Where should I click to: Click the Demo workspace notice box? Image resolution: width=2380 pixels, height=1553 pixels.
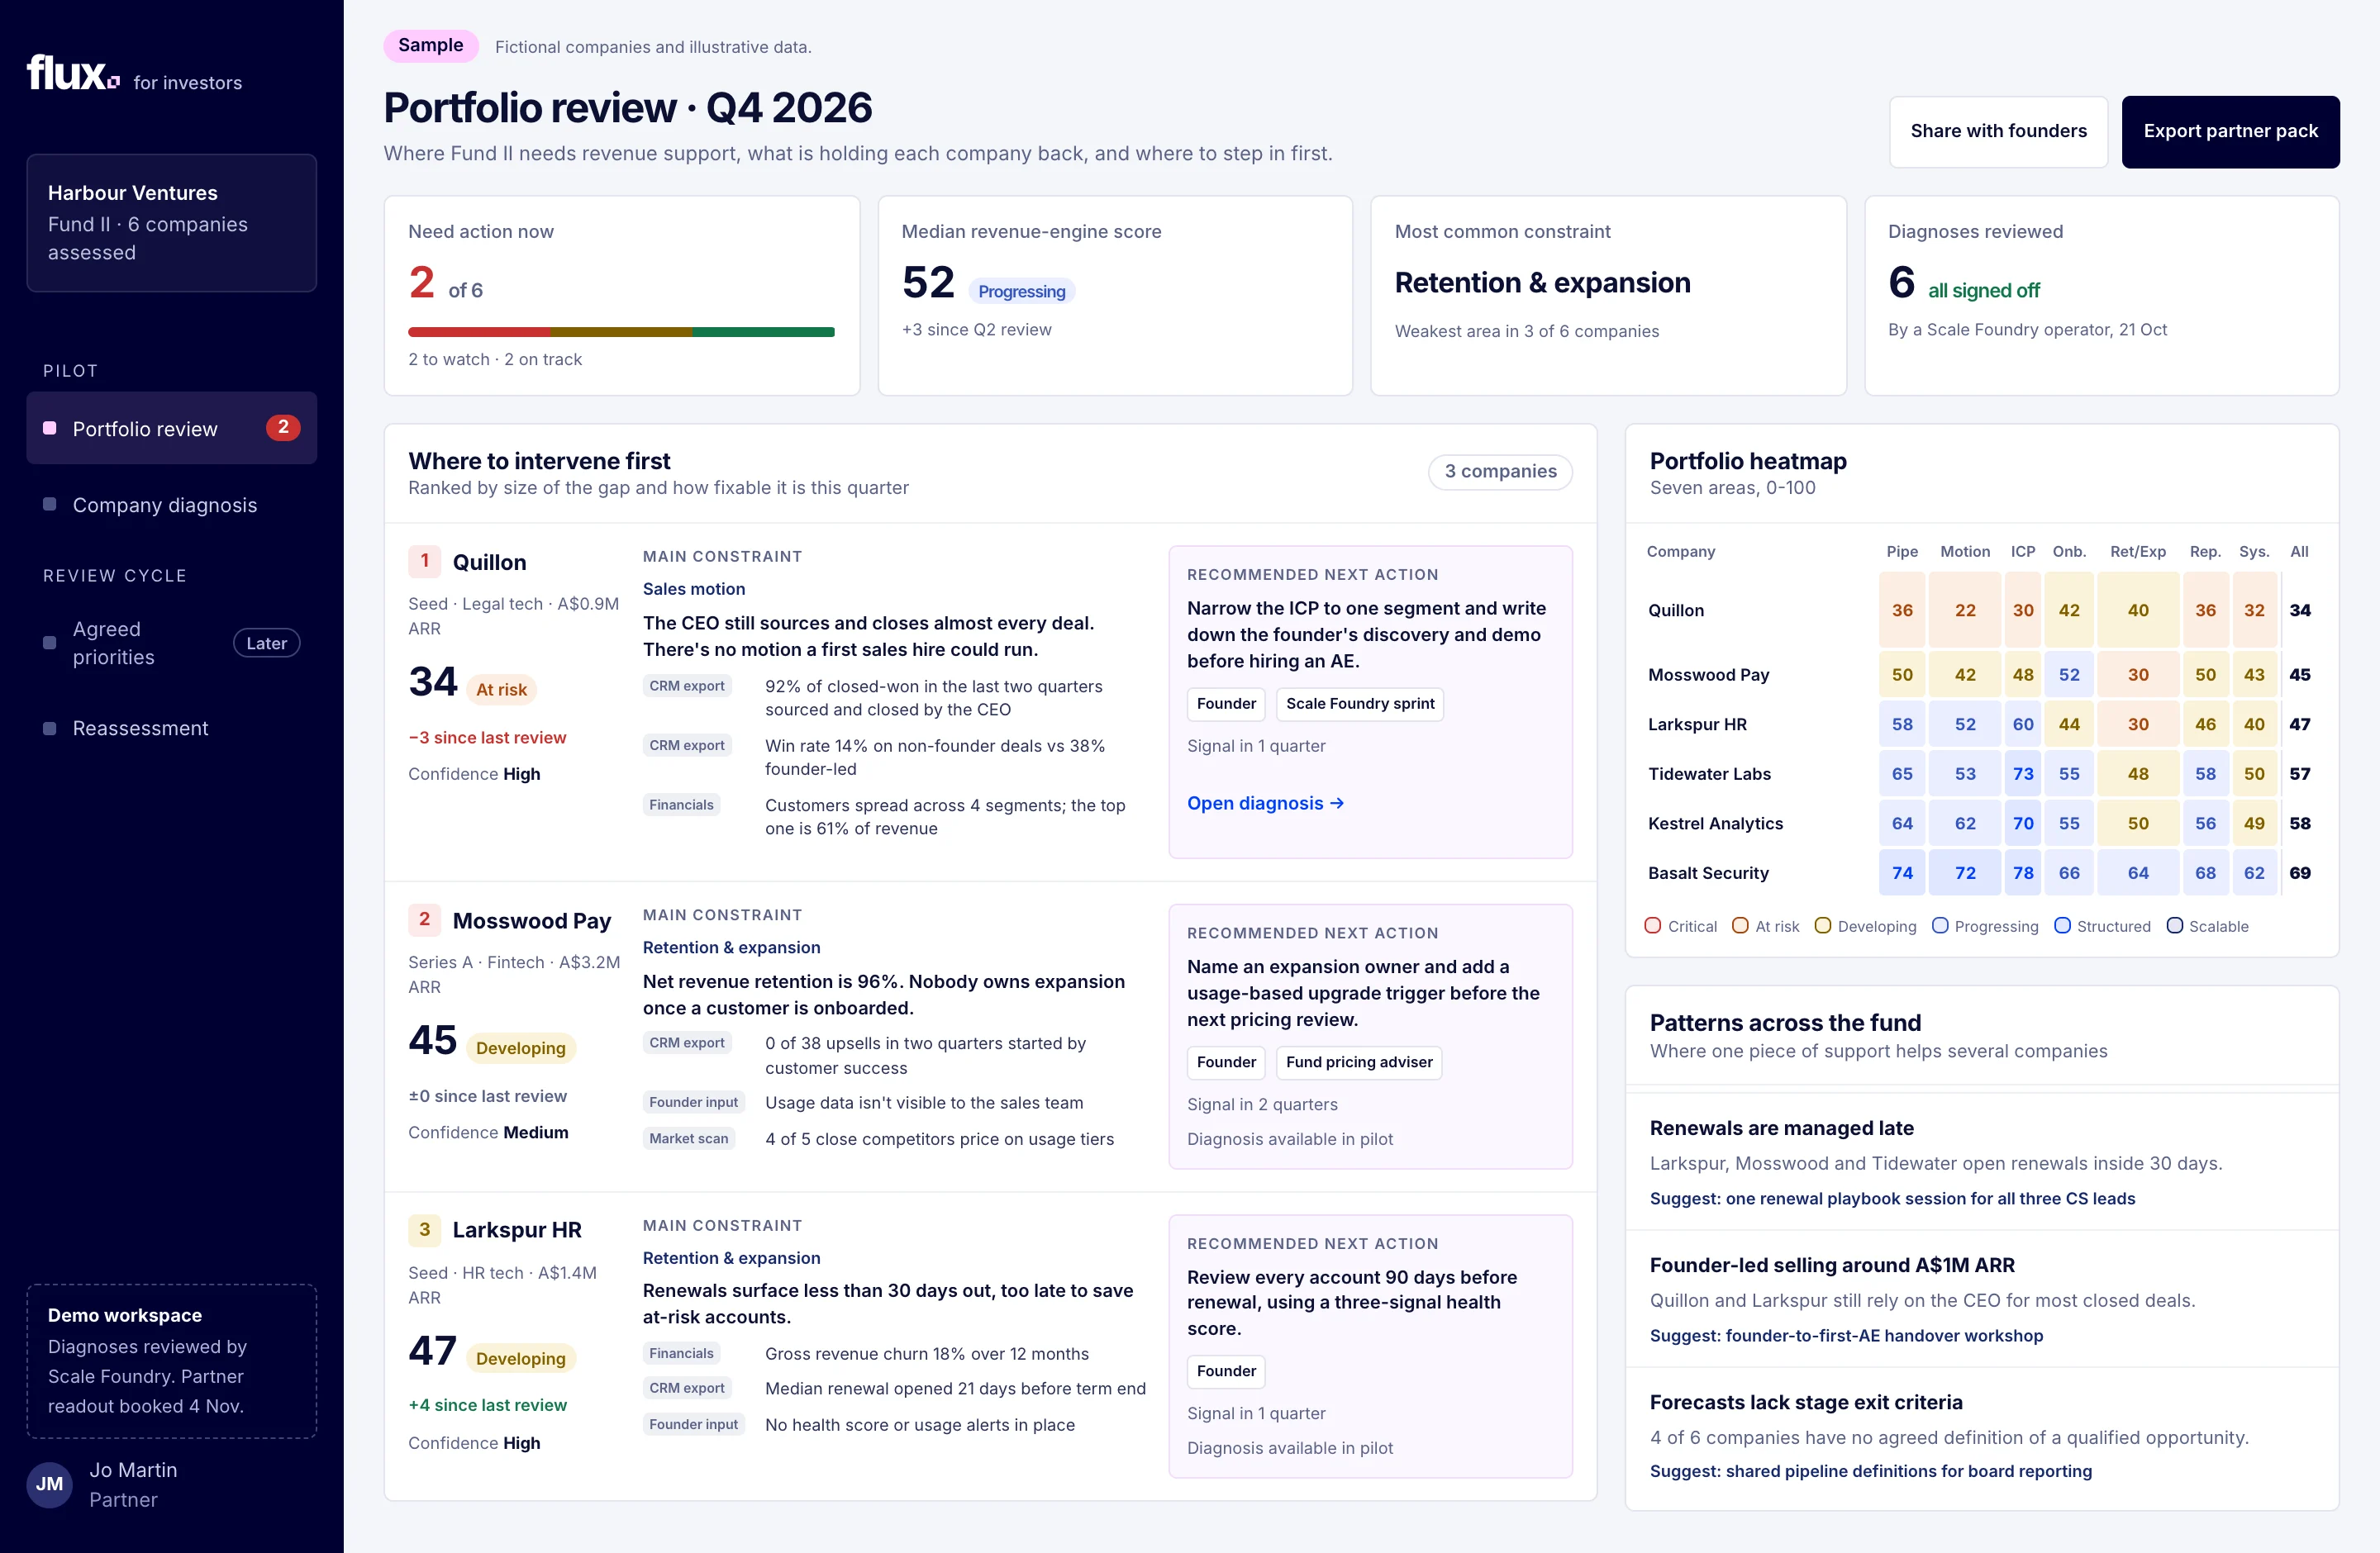click(172, 1361)
